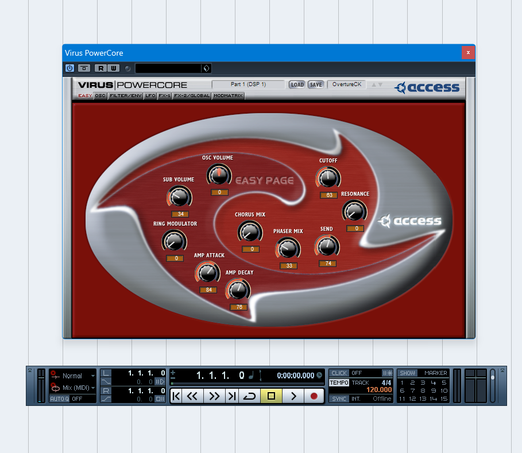The height and width of the screenshot is (453, 522).
Task: Toggle the Cycle loop button
Action: [x=249, y=396]
